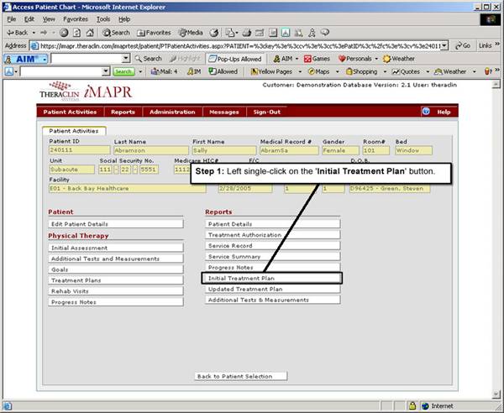Open the Reports navigation item

(x=123, y=112)
